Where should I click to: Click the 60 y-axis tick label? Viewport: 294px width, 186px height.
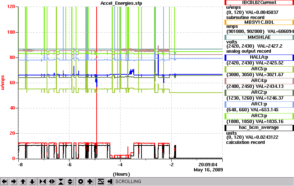12,82
